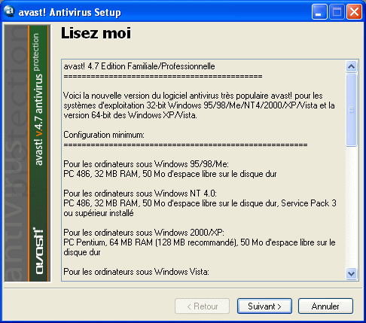Click the 'avast! Antivirus Setup' title text
This screenshot has height=323, width=366.
coord(69,12)
